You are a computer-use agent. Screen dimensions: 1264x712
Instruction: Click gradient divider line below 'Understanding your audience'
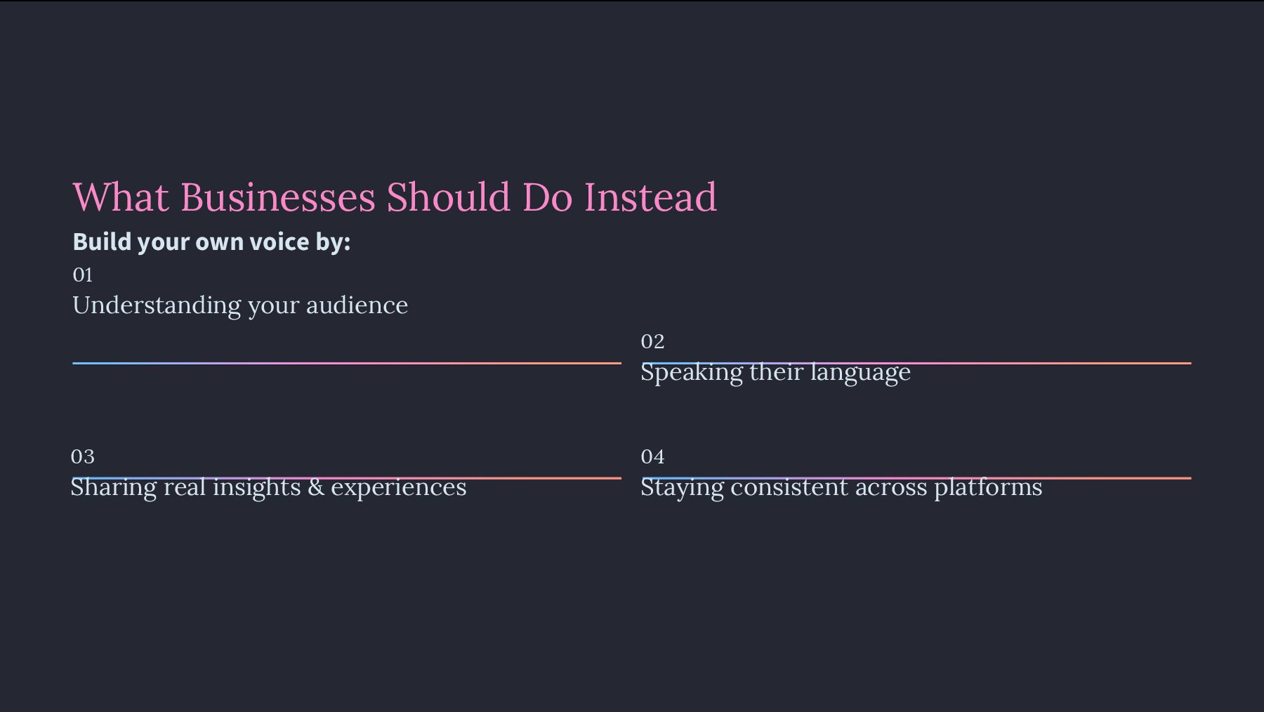(347, 363)
